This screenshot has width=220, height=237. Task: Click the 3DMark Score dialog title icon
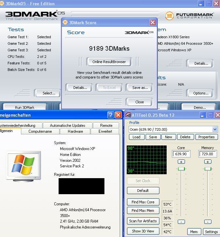point(65,22)
